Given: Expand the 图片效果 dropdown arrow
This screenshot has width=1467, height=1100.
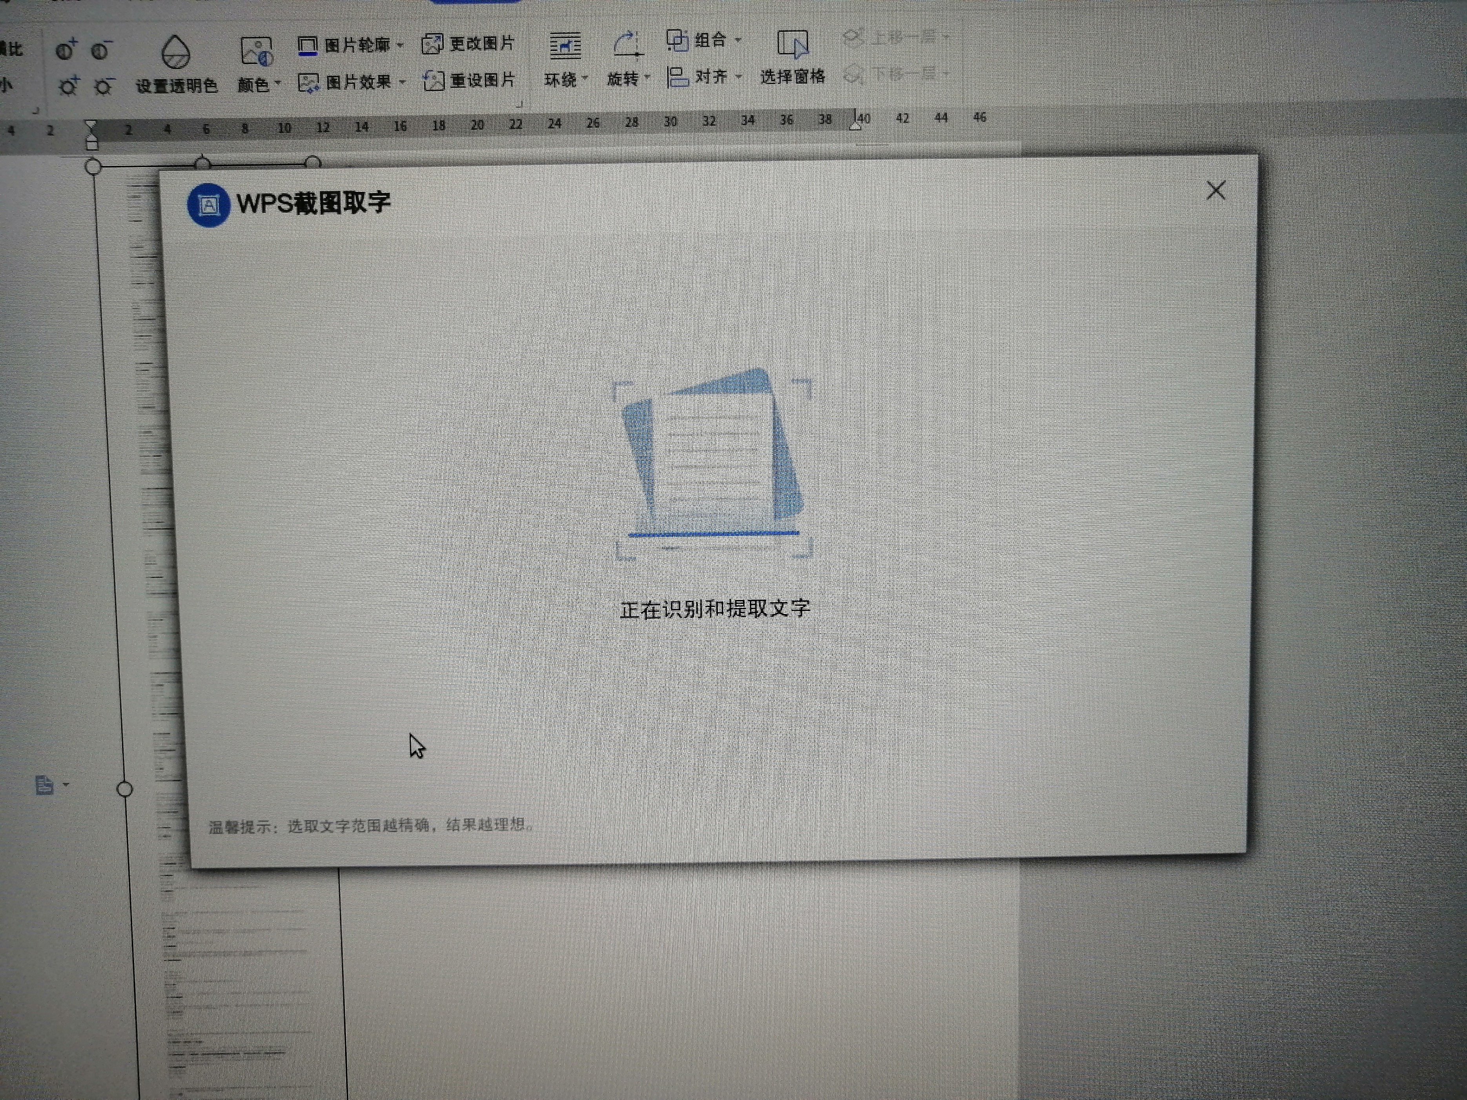Looking at the screenshot, I should [402, 82].
